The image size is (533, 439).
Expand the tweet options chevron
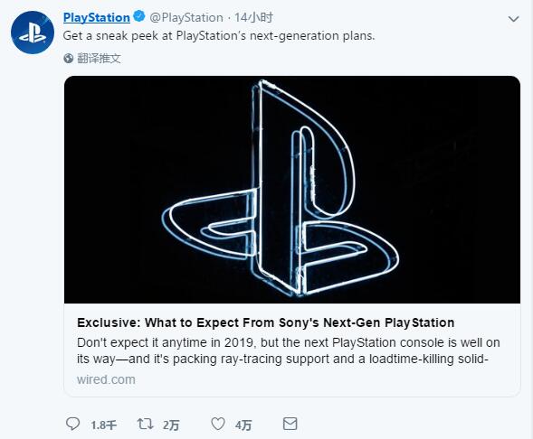click(513, 19)
